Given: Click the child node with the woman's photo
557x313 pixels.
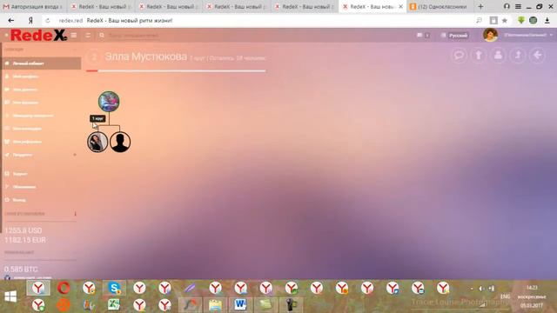Looking at the screenshot, I should [97, 142].
